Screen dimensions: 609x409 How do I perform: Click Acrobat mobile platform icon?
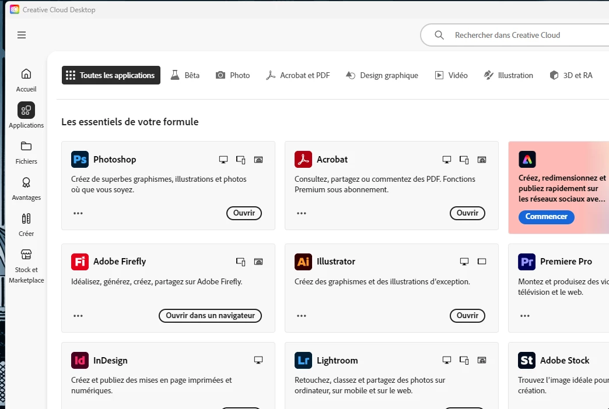click(464, 160)
